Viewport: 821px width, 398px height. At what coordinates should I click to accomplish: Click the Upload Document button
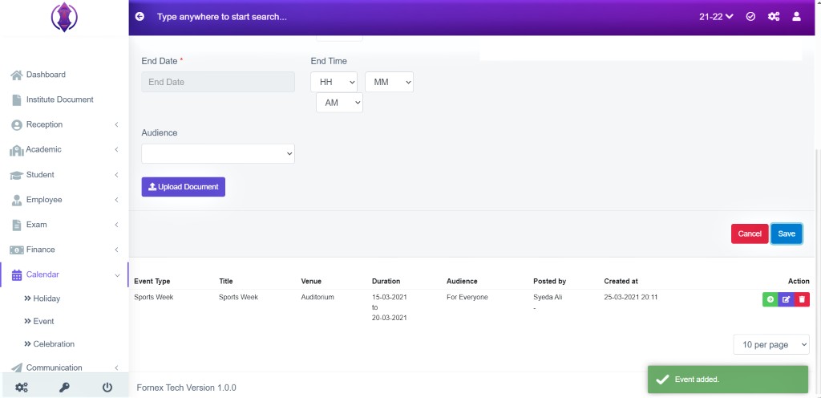point(184,187)
